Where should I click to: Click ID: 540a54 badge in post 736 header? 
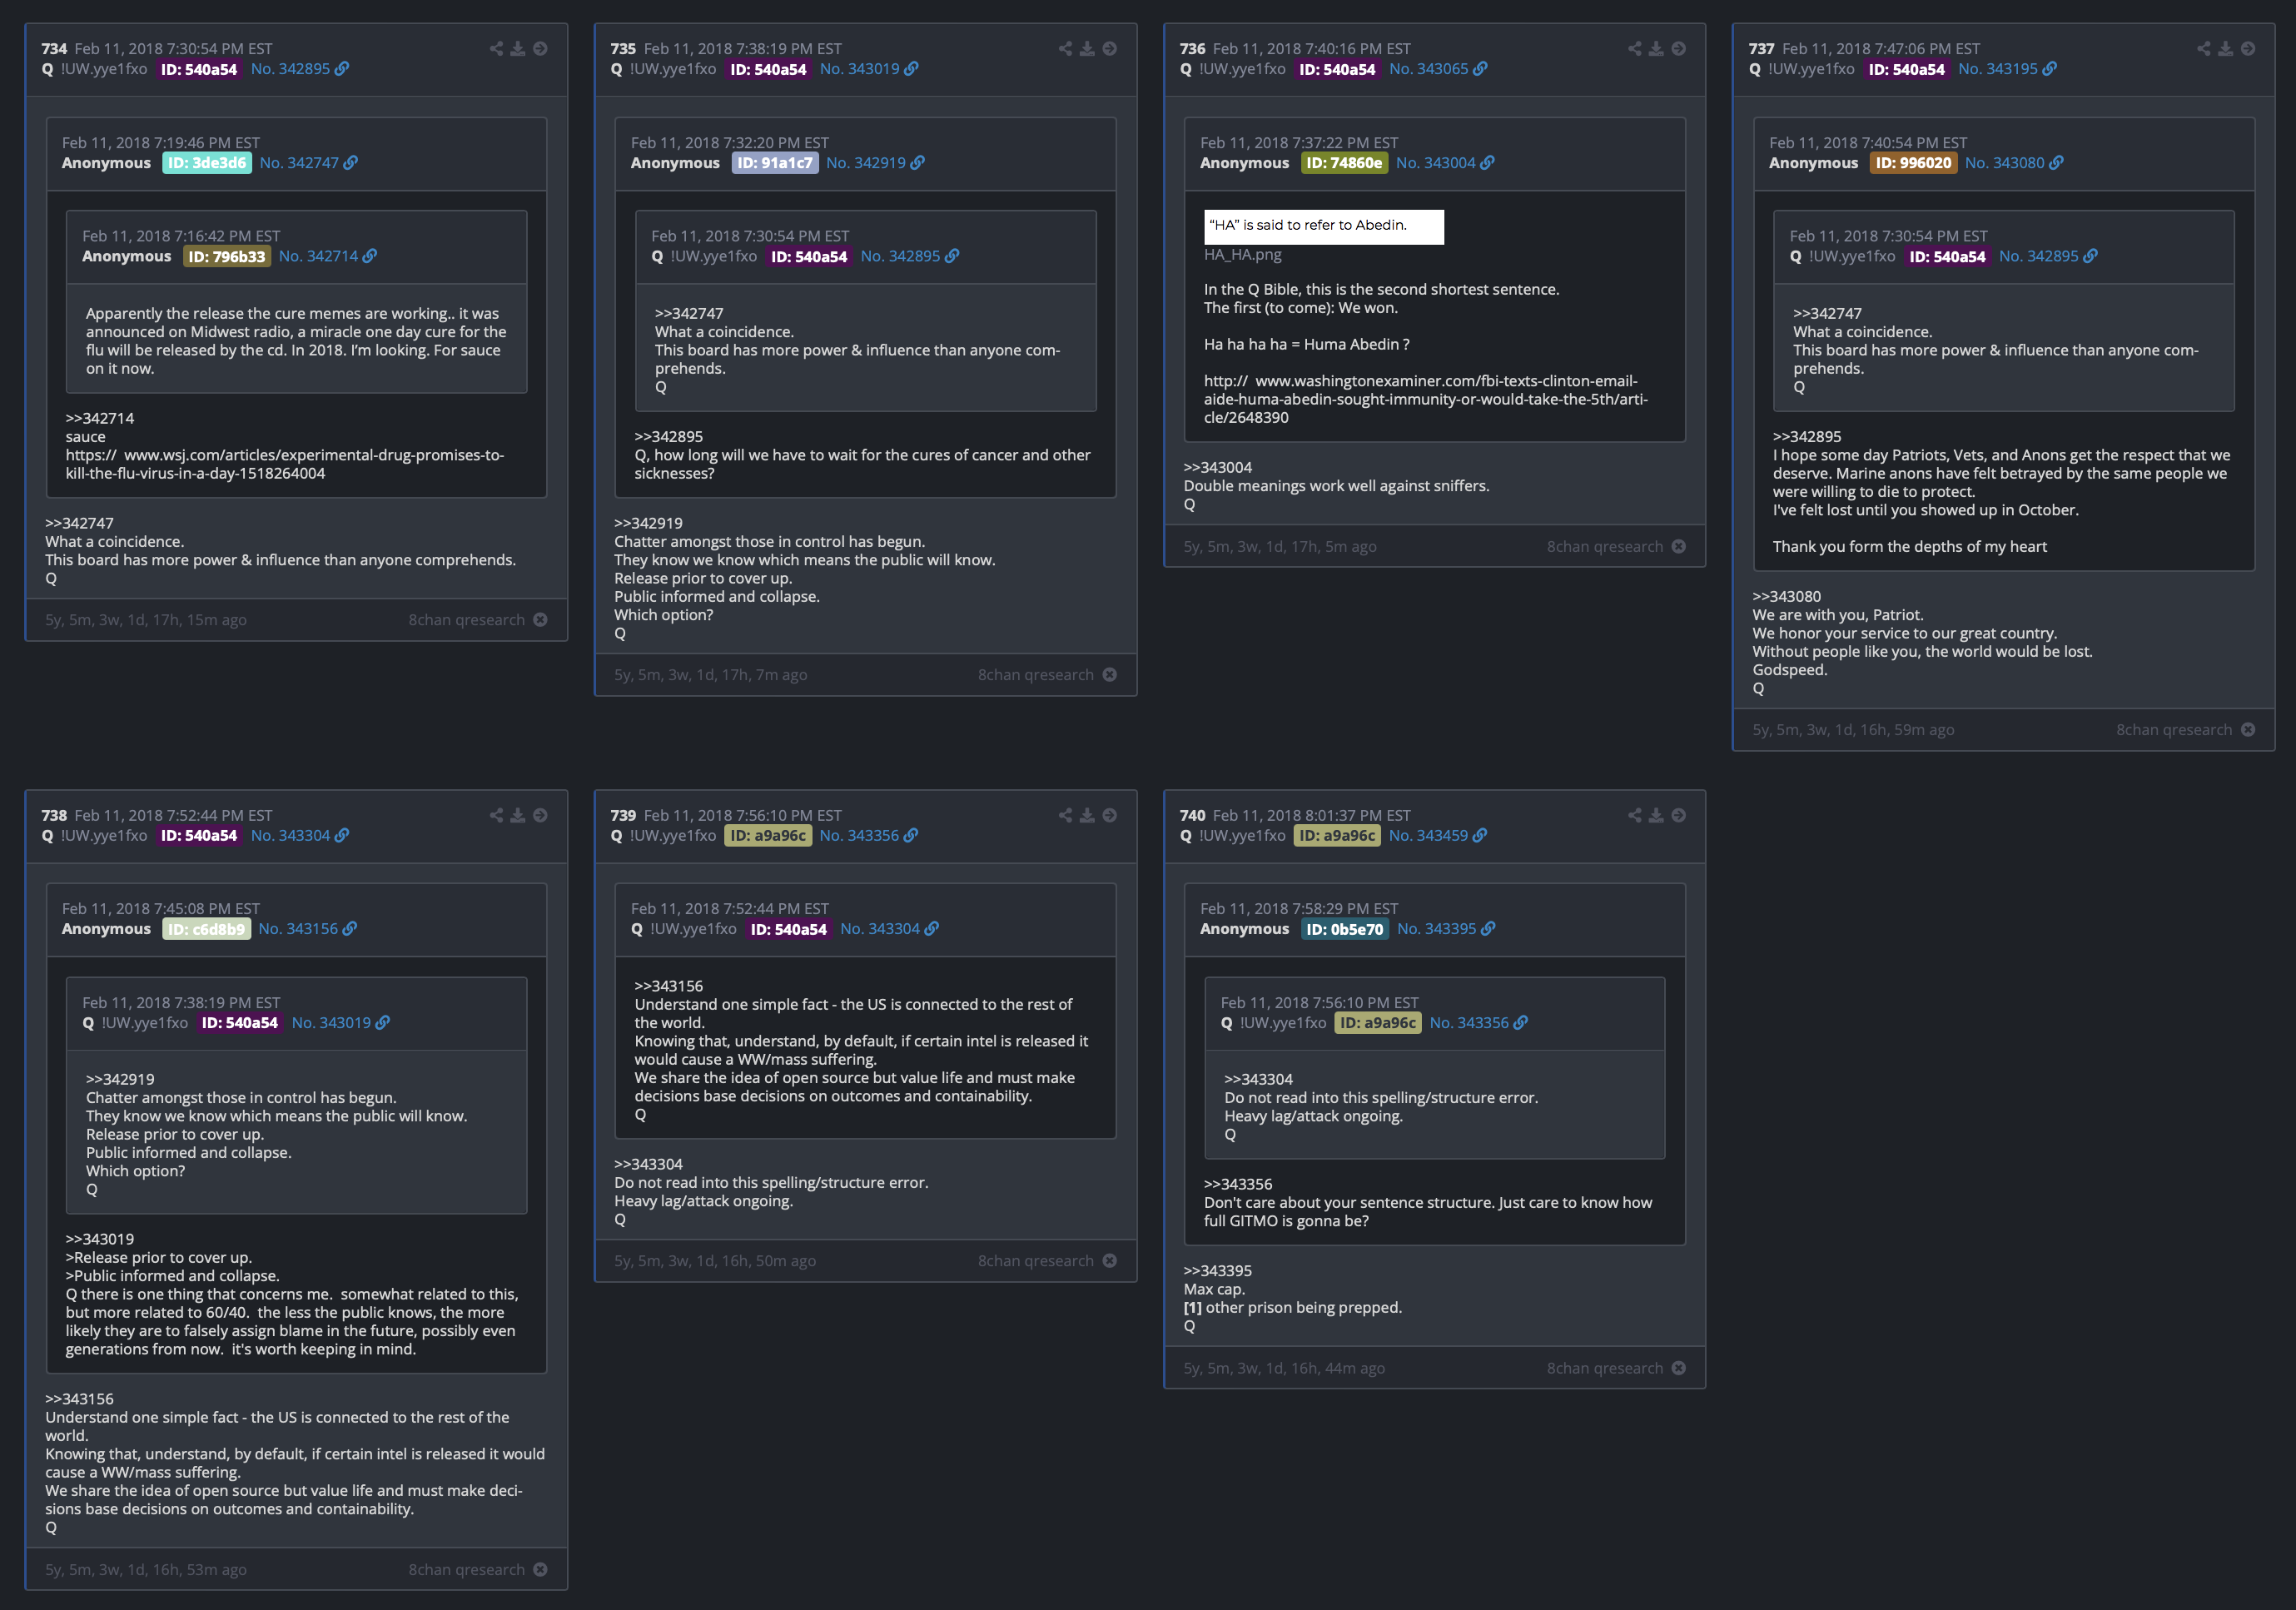(1337, 69)
